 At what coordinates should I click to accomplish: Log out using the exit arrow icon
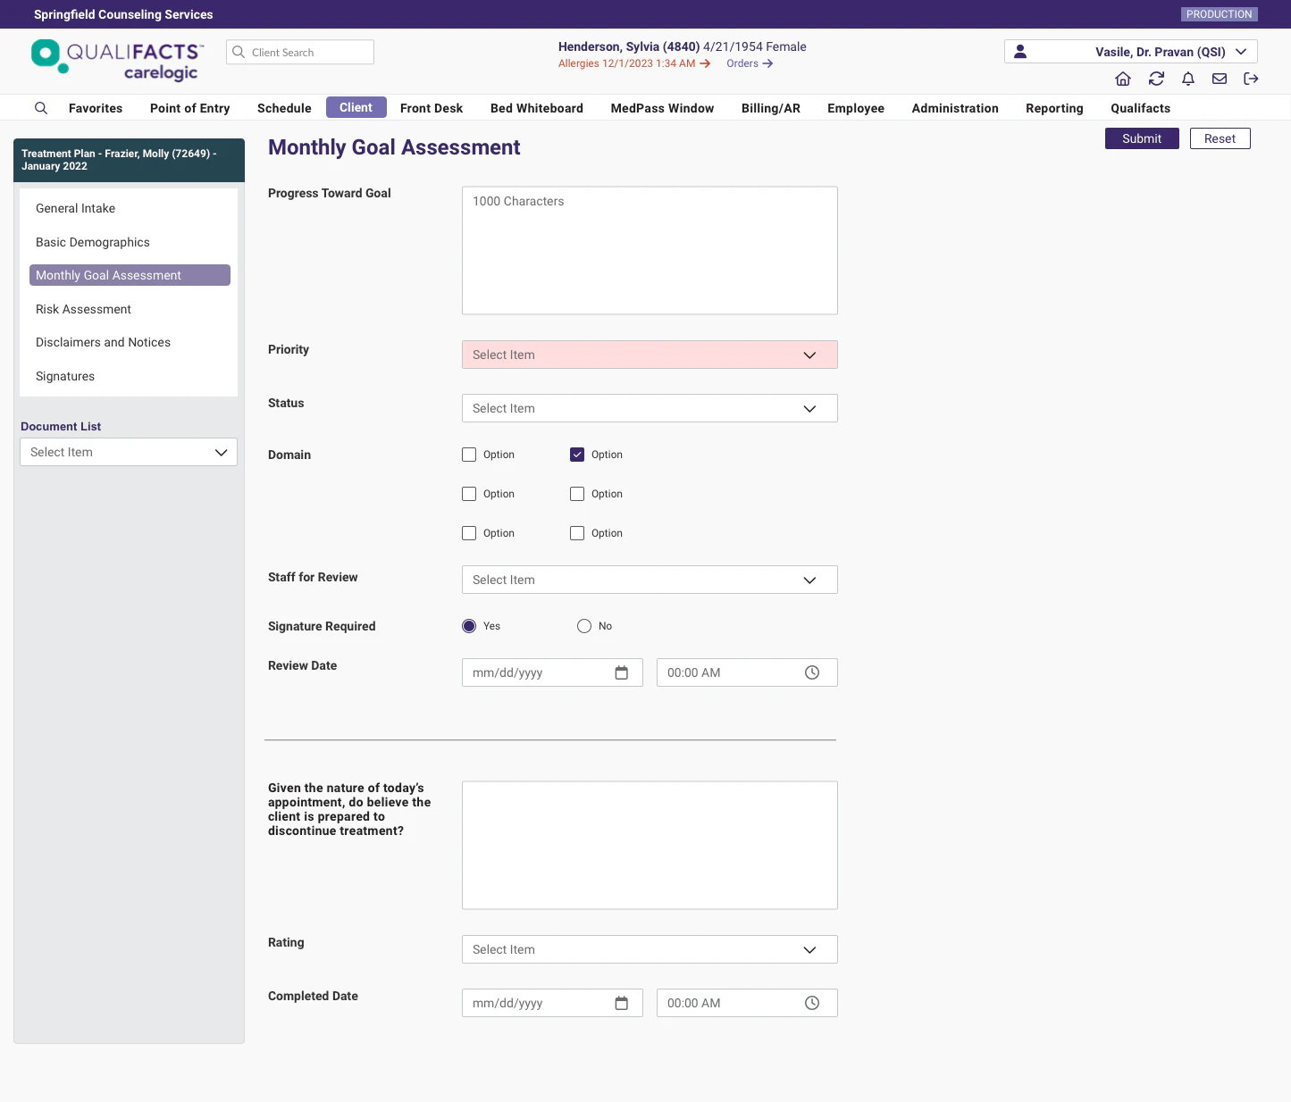click(1251, 79)
